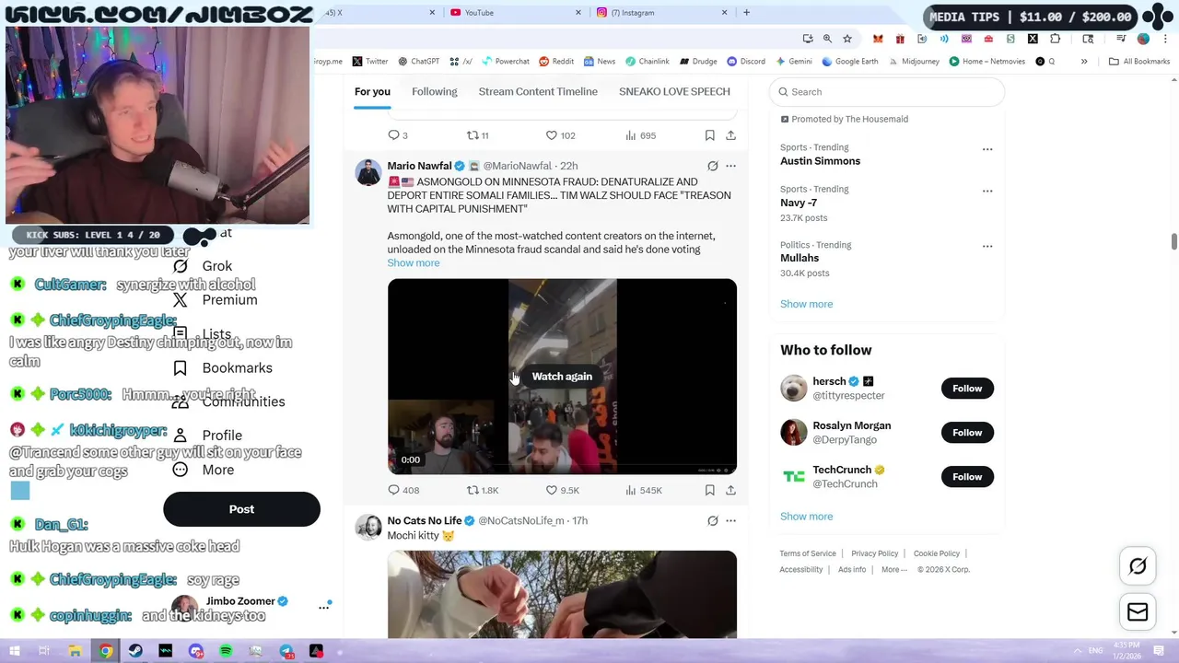Image resolution: width=1179 pixels, height=663 pixels.
Task: Repost the top post with 11 reposts
Action: [477, 135]
